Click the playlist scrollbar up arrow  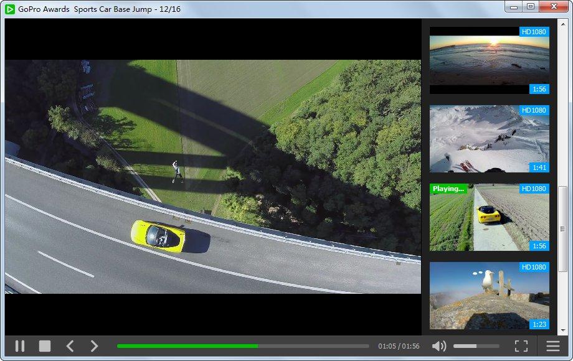click(563, 24)
